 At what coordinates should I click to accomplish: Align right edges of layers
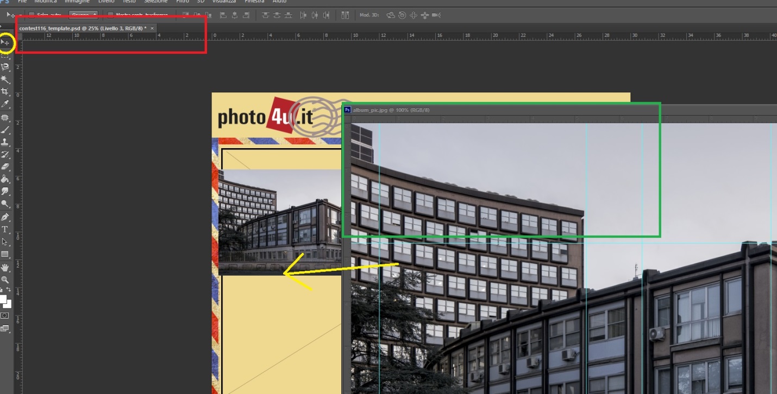[246, 15]
